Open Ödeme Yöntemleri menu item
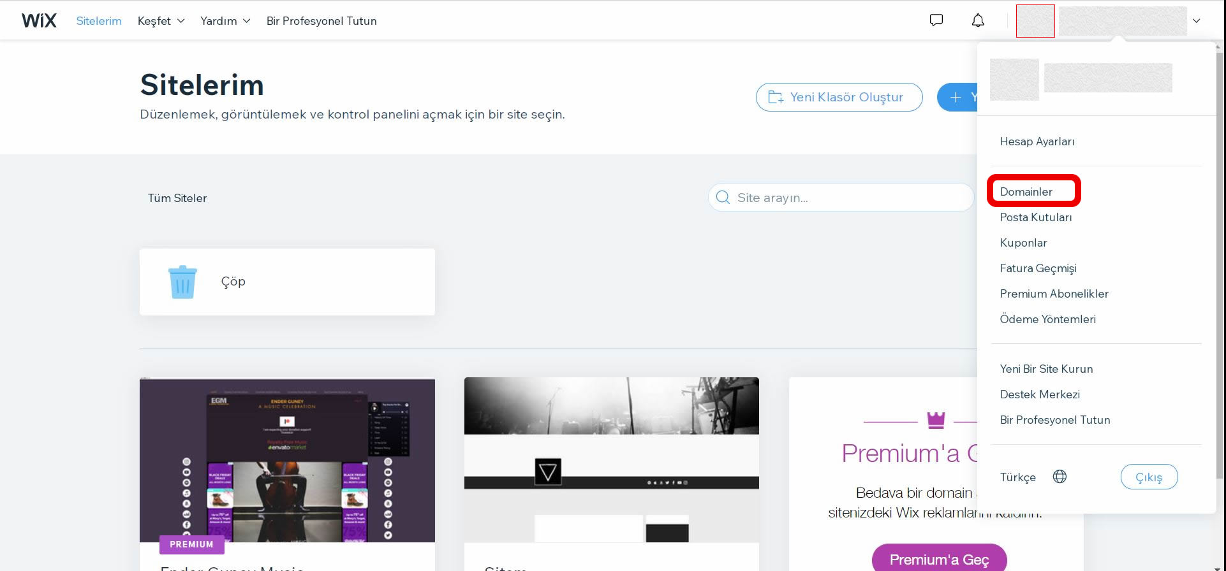The image size is (1226, 571). [1047, 319]
